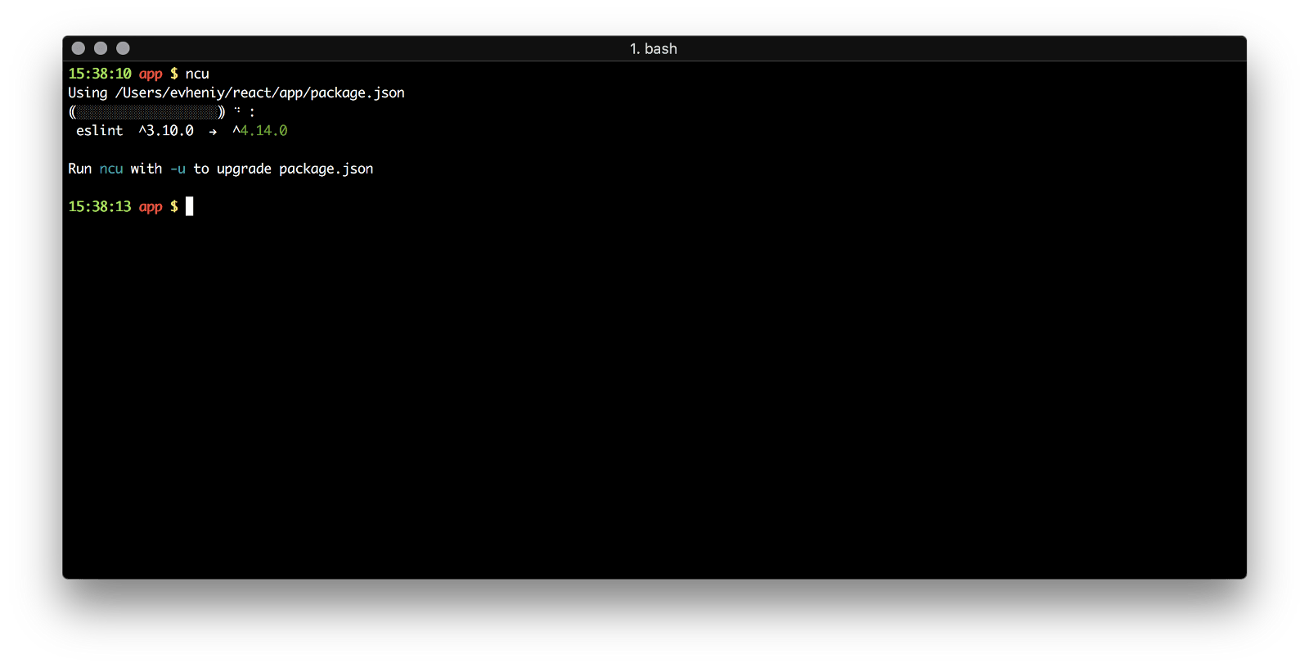Screen dimensions: 1309x668
Task: Click the cyan "ncu" in the hint line
Action: click(111, 169)
